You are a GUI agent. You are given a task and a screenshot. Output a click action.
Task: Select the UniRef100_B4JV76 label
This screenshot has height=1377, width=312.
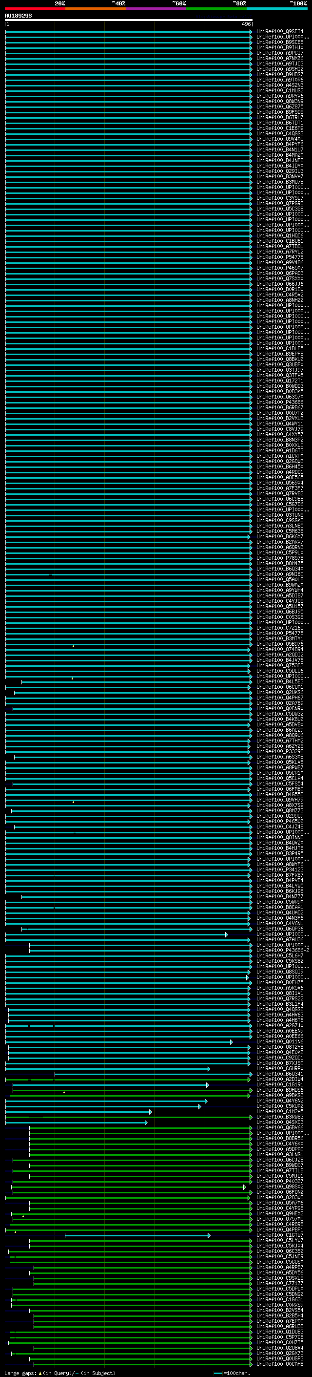(x=279, y=660)
